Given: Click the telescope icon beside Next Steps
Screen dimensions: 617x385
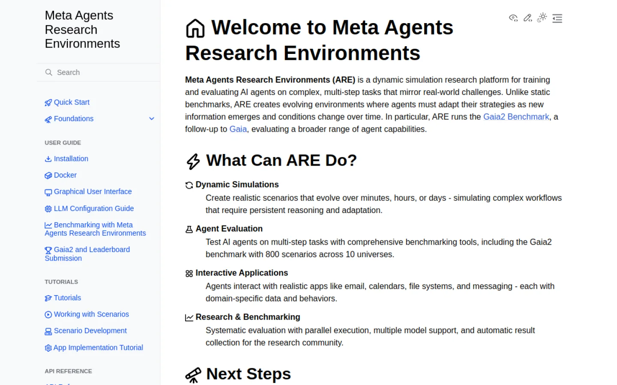Looking at the screenshot, I should pyautogui.click(x=193, y=375).
